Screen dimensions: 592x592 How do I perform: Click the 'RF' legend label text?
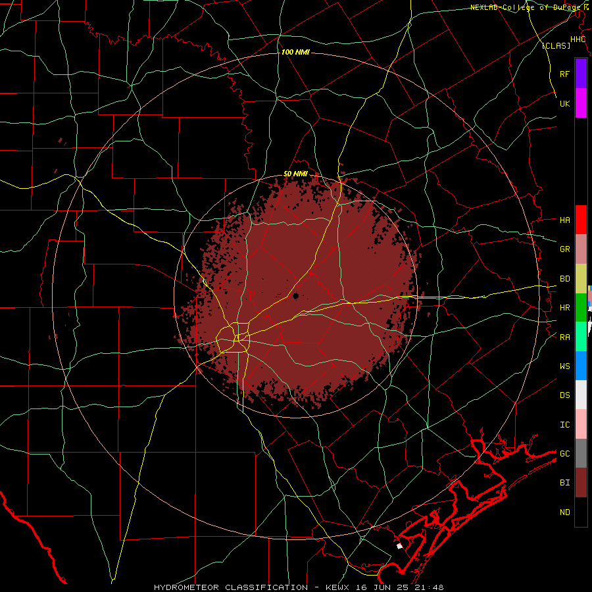564,74
